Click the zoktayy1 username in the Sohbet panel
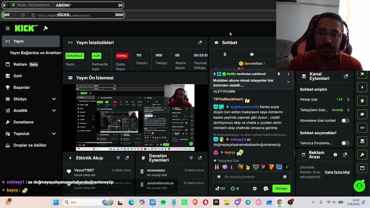Screen dimensions: 370x208 tap(238, 140)
